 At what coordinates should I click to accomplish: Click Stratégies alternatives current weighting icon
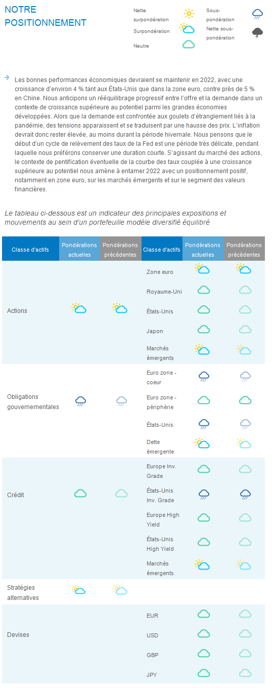(x=79, y=590)
